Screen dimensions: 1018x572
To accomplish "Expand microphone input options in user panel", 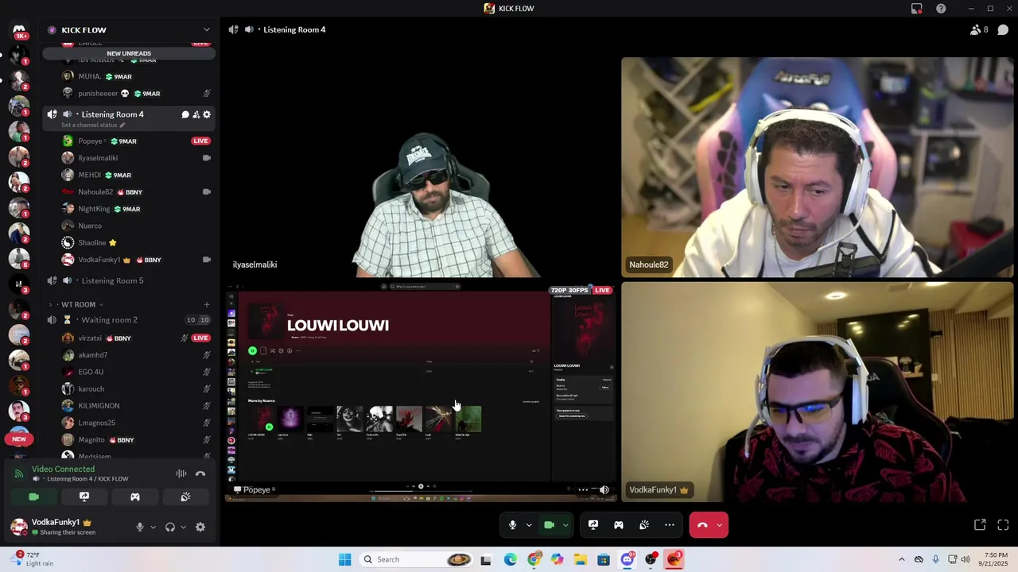I will pyautogui.click(x=153, y=527).
